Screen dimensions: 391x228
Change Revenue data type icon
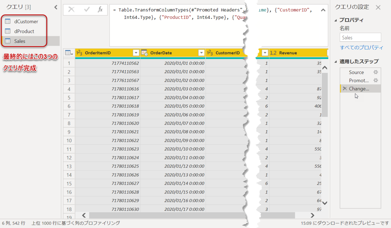pos(274,53)
